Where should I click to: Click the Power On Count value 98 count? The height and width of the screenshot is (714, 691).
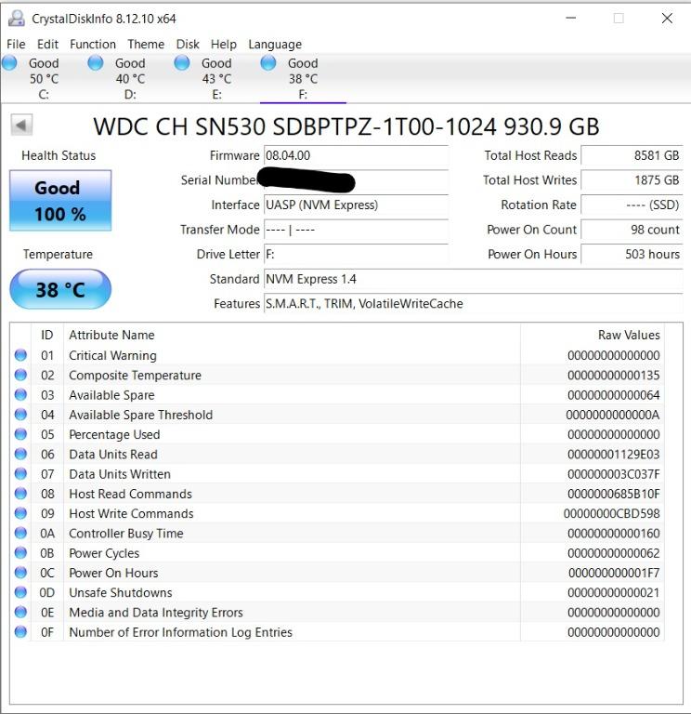pos(632,230)
